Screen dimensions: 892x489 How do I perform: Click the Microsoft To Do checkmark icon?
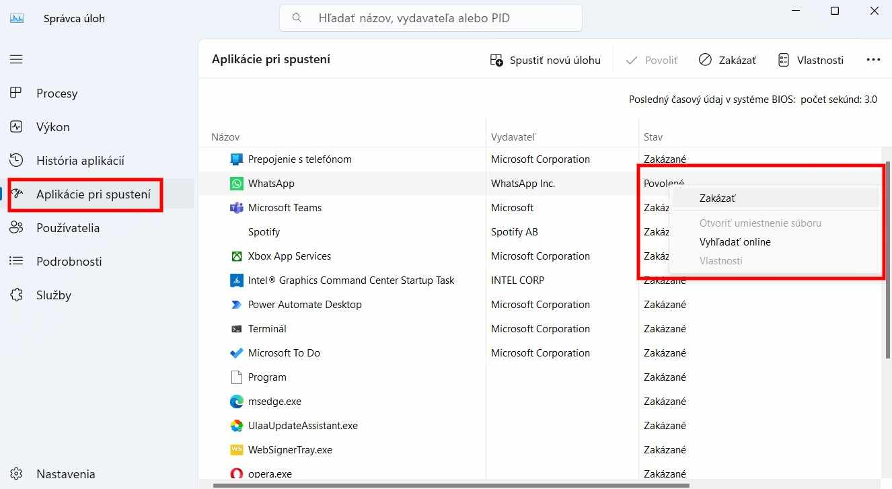pyautogui.click(x=236, y=353)
